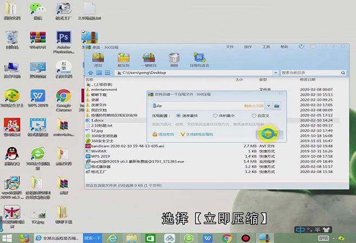Open WeChat on the desktop
Screen dimensions: 356x243
(x=37, y=11)
